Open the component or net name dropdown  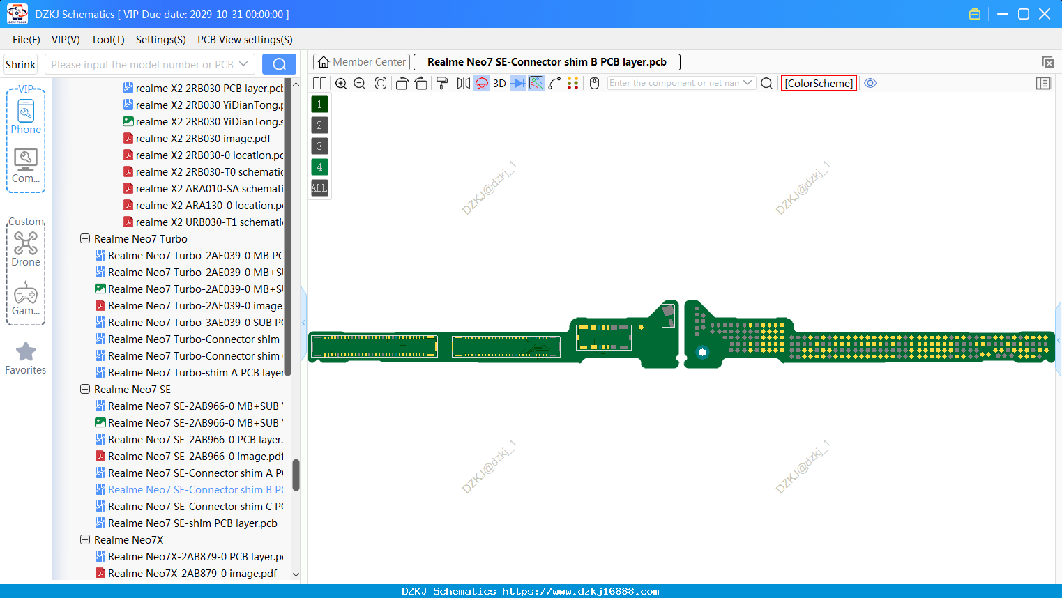tap(748, 83)
